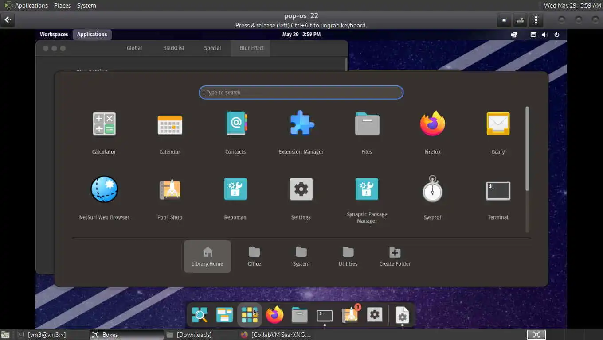Viewport: 603px width, 340px height.
Task: Click the power icon in Pop!_OS panel
Action: tap(557, 35)
